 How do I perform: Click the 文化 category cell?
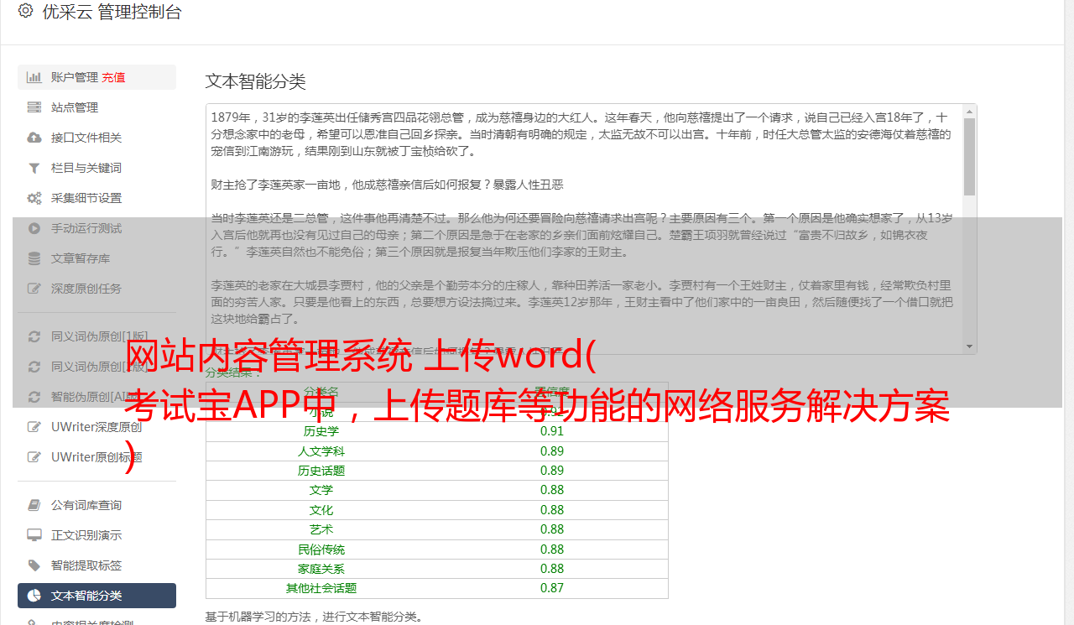321,510
